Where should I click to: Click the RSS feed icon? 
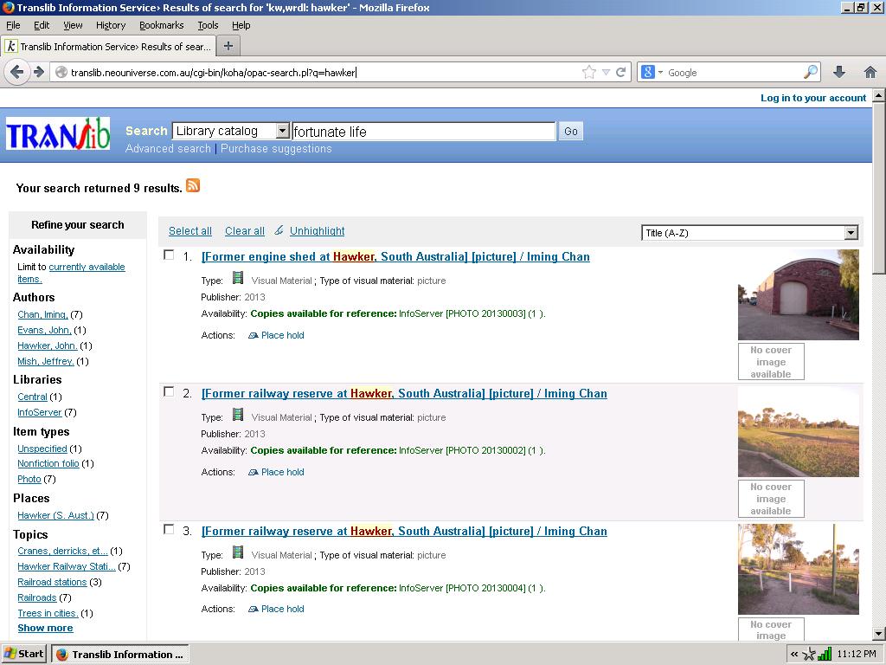(x=193, y=185)
